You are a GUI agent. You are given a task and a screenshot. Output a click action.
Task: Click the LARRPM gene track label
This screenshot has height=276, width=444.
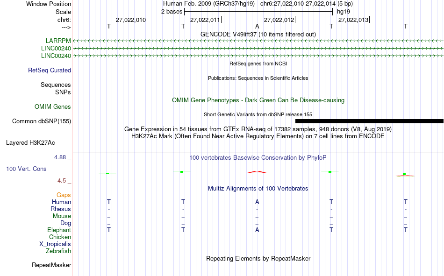(58, 41)
